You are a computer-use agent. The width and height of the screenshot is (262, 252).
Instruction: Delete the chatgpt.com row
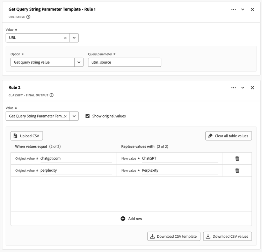[x=237, y=158]
